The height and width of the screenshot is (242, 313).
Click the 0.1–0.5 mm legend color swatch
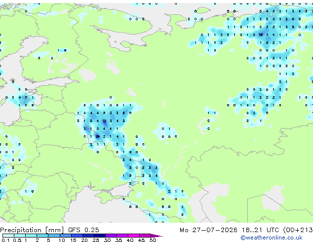click(x=8, y=236)
